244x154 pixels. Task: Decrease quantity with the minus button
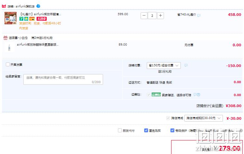click(144, 16)
